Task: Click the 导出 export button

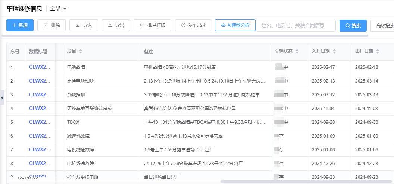Action: pos(116,25)
